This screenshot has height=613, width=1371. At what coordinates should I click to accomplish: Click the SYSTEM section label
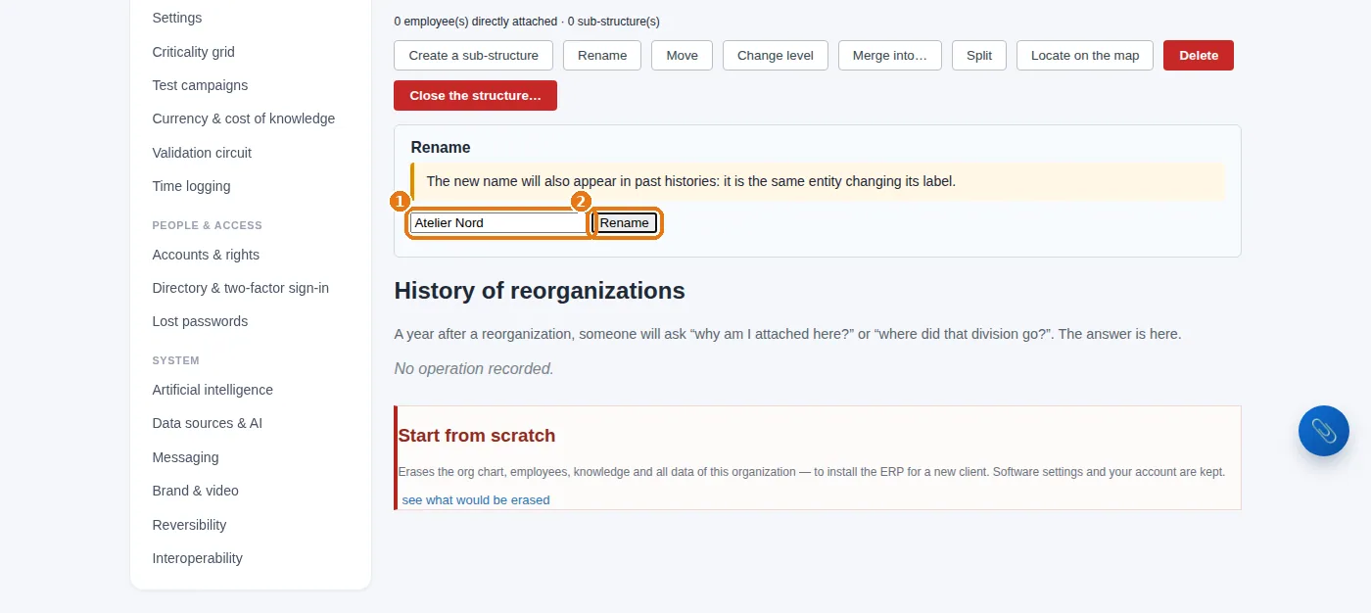pyautogui.click(x=176, y=360)
